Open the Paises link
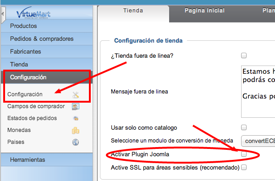Image resolution: width=275 pixels, height=181 pixels. 16,142
